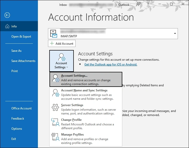Click the Change Profile swap icon
Image resolution: width=189 pixels, height=148 pixels.
pyautogui.click(x=55, y=122)
